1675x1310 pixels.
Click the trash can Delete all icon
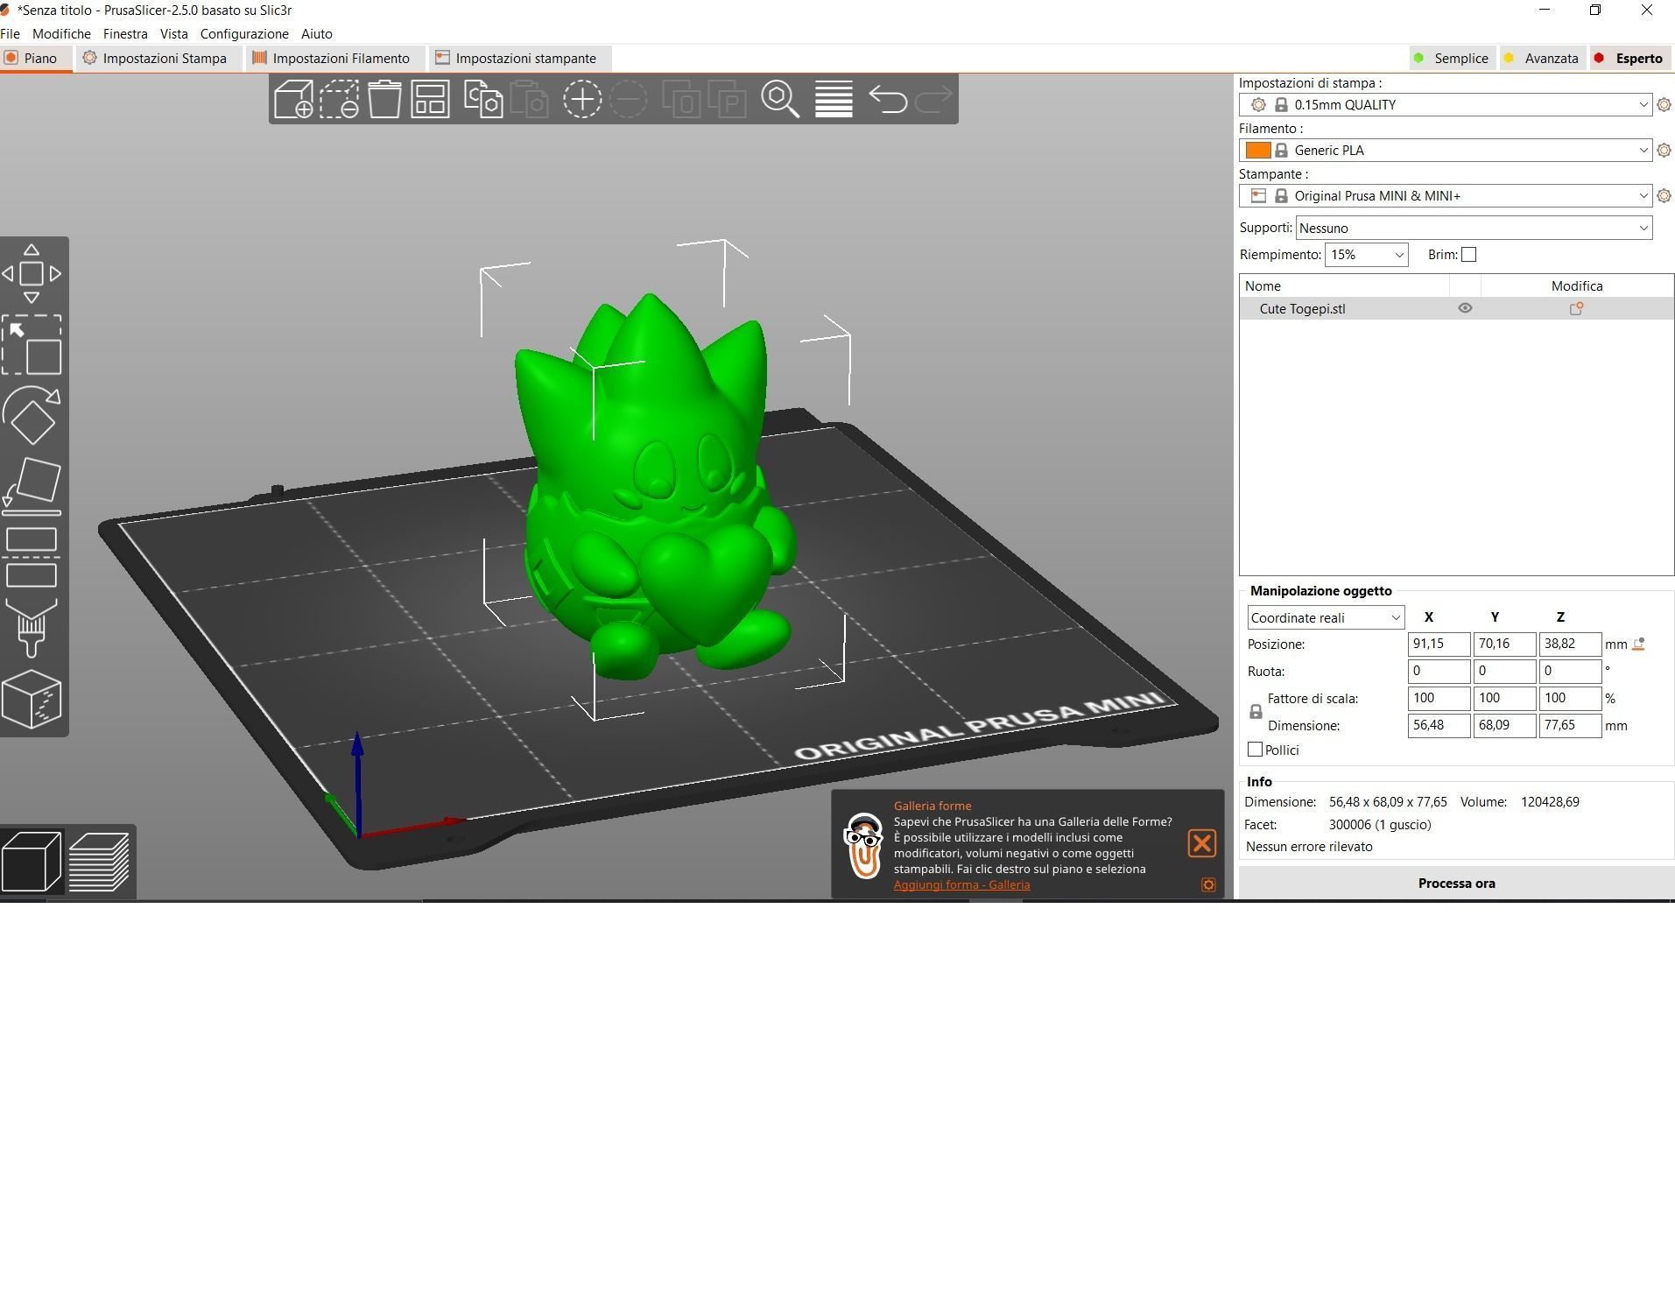(x=384, y=99)
